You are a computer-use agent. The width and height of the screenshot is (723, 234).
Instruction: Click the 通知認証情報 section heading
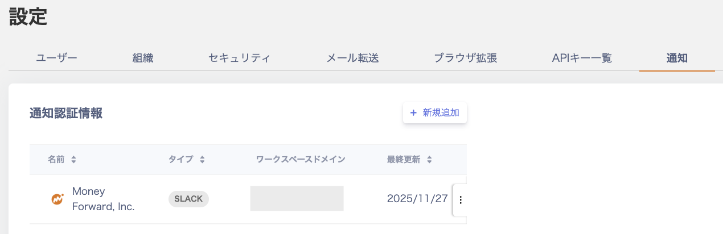[66, 113]
